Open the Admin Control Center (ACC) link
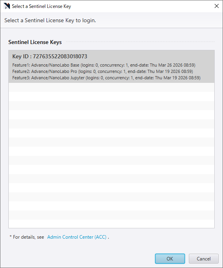Image resolution: width=223 pixels, height=268 pixels. pyautogui.click(x=77, y=237)
